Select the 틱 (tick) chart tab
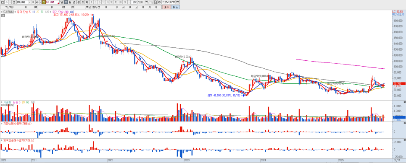 click(x=87, y=2)
